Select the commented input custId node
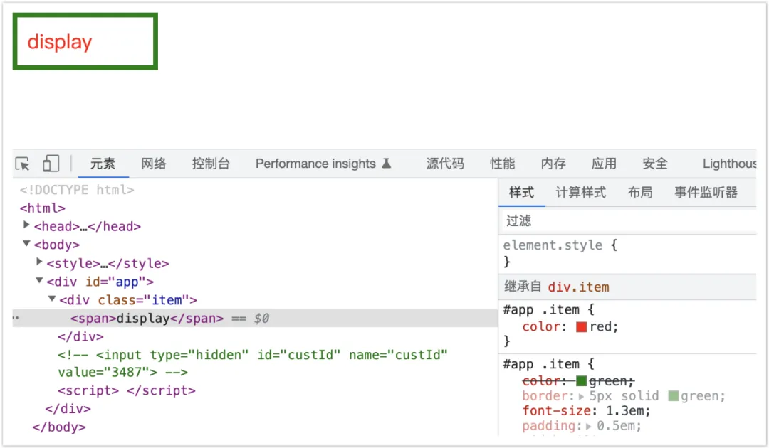Image resolution: width=769 pixels, height=448 pixels. [x=253, y=363]
